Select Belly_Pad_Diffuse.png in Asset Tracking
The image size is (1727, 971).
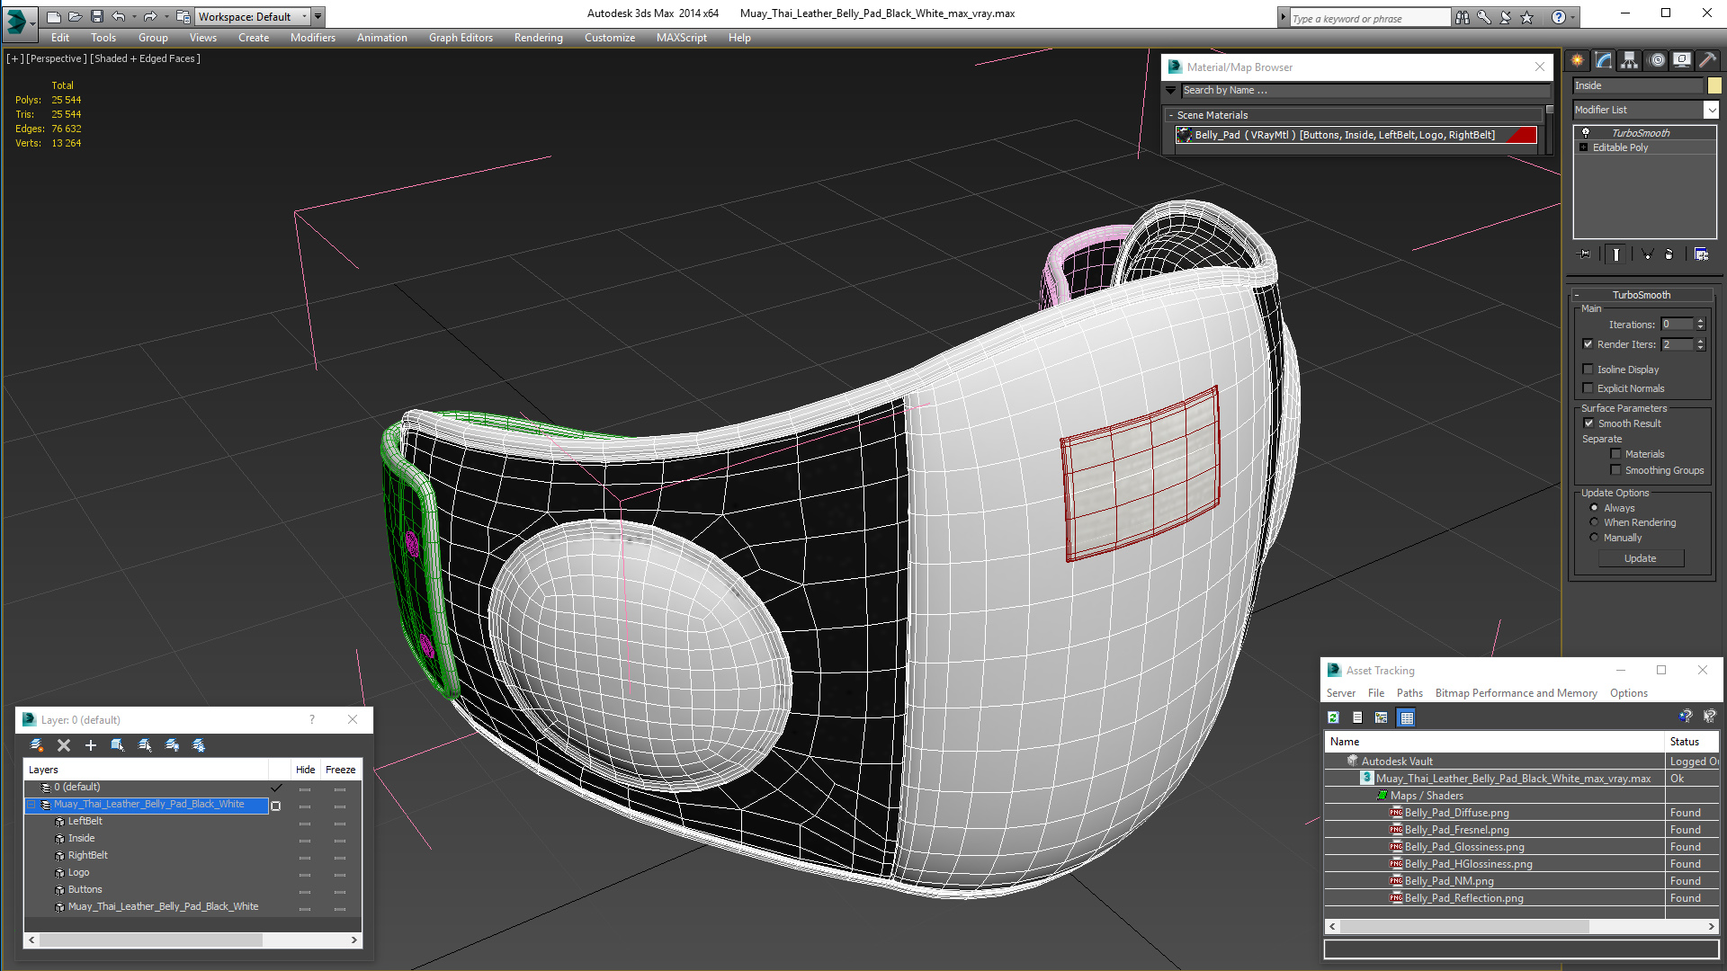point(1456,813)
